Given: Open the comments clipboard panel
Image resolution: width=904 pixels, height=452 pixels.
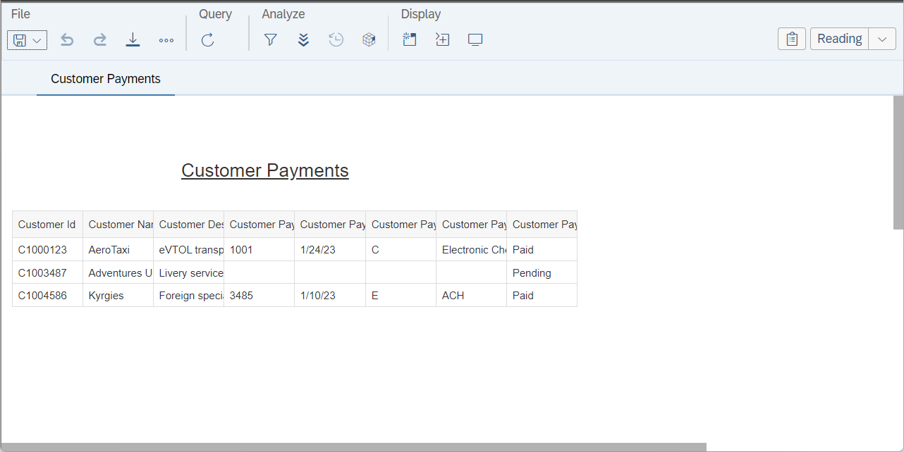Looking at the screenshot, I should tap(791, 39).
